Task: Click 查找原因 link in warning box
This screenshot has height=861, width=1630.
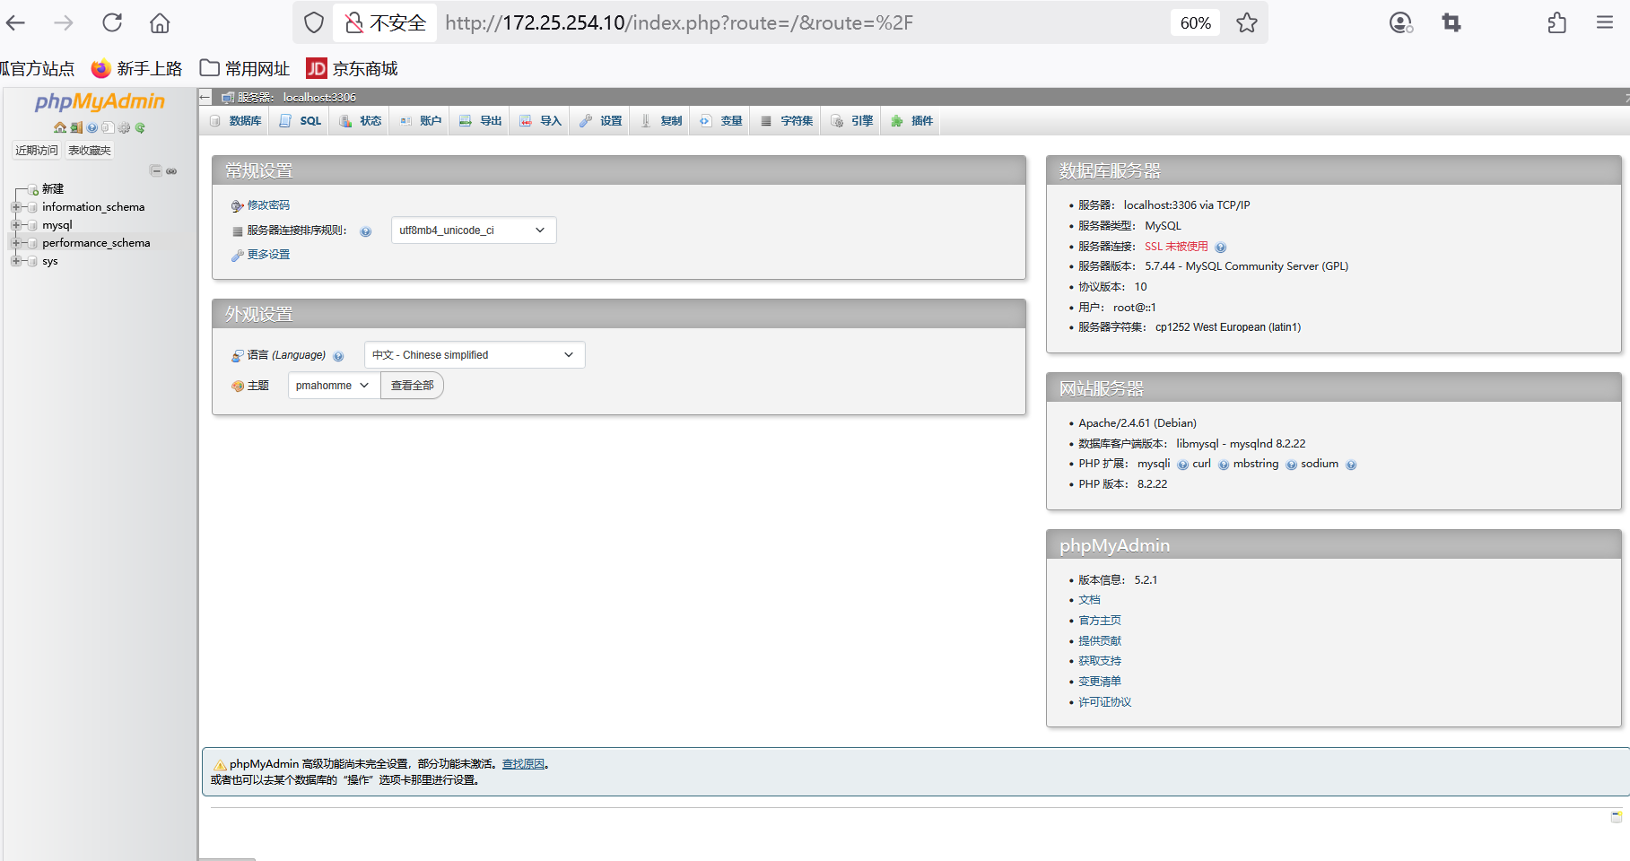Action: [523, 764]
